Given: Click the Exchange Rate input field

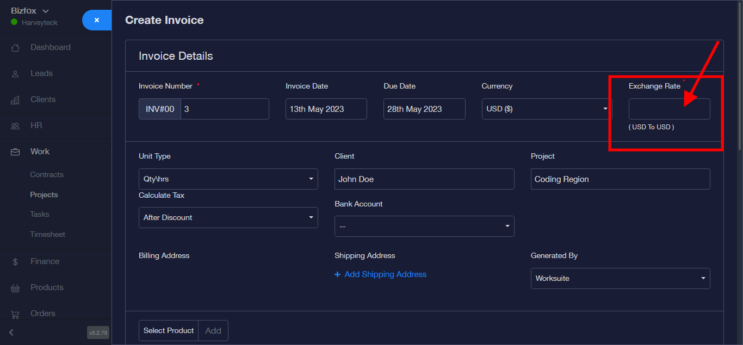Looking at the screenshot, I should [x=668, y=109].
